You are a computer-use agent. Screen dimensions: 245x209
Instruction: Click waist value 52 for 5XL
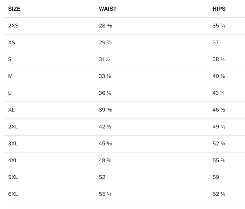point(102,177)
